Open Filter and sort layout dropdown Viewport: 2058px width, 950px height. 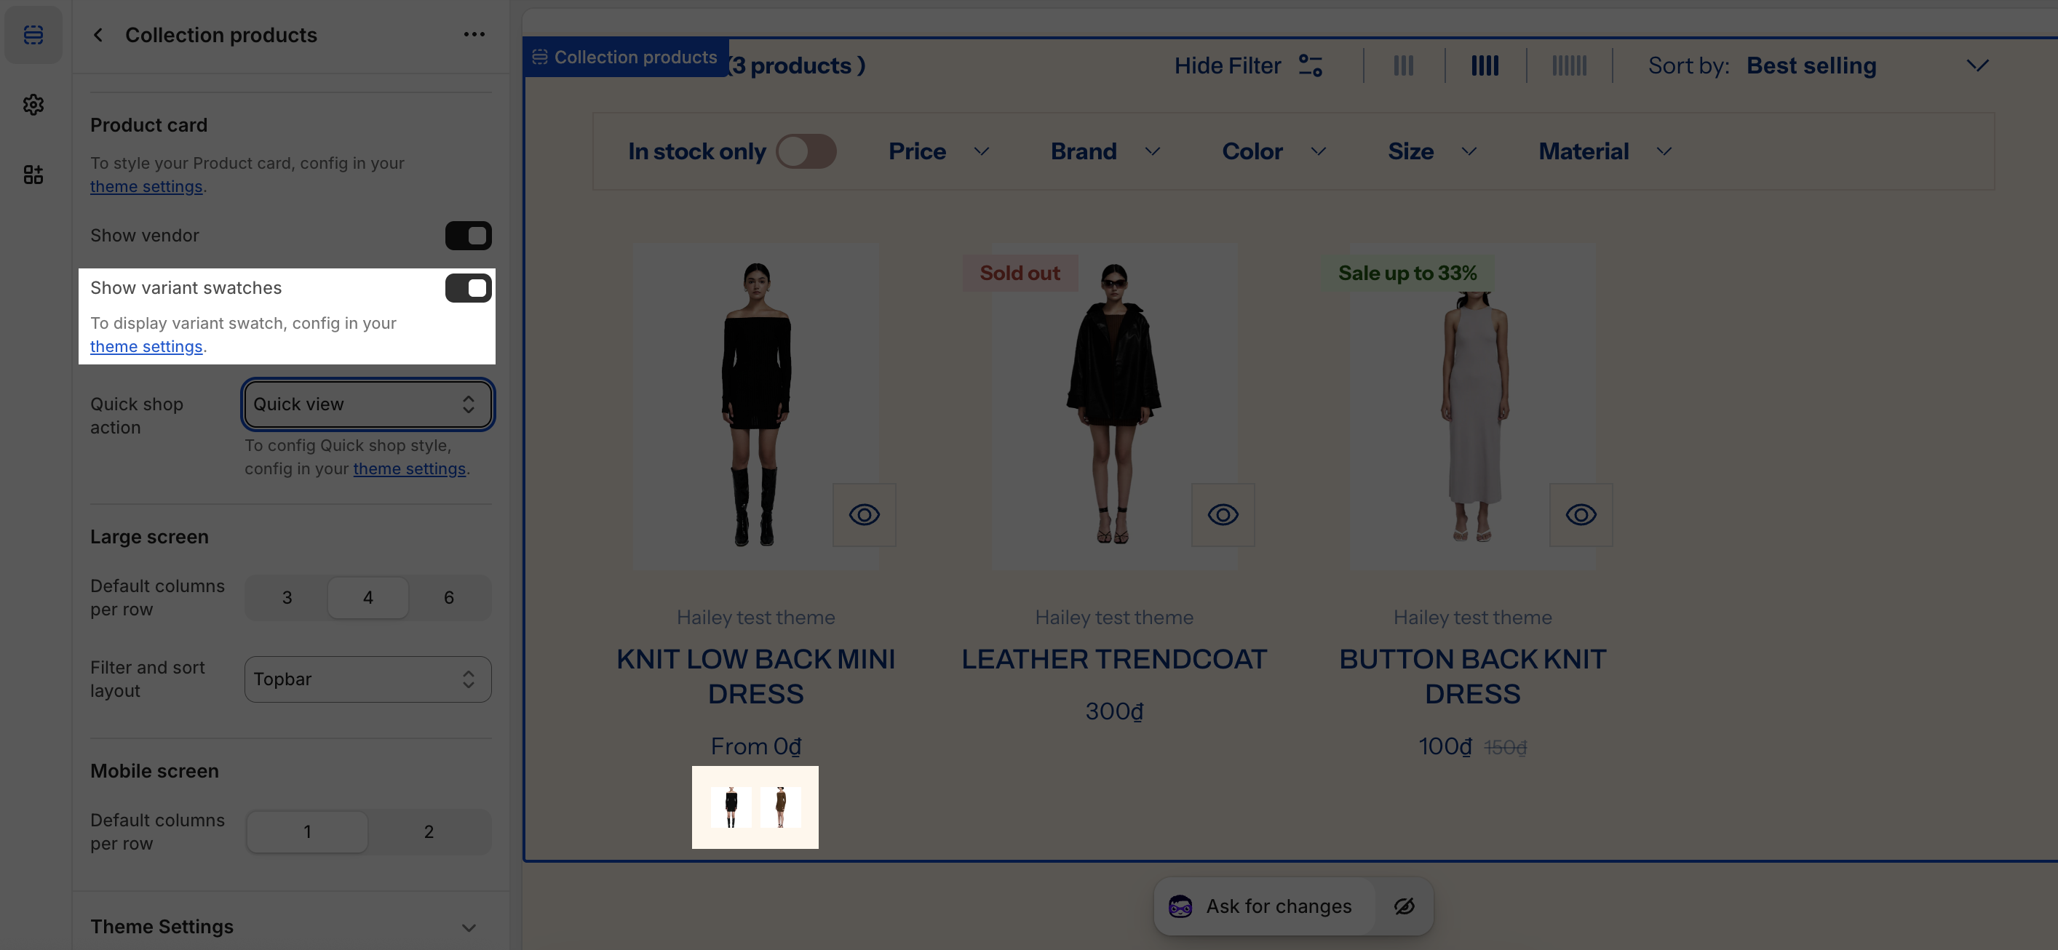[367, 679]
